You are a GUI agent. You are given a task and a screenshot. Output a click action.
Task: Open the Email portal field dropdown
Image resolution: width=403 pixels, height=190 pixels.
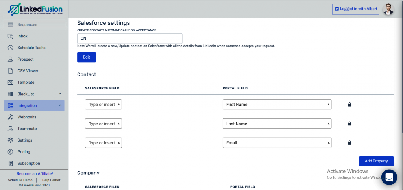(277, 143)
